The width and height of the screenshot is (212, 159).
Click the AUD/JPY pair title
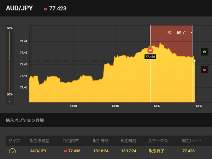pyautogui.click(x=19, y=8)
